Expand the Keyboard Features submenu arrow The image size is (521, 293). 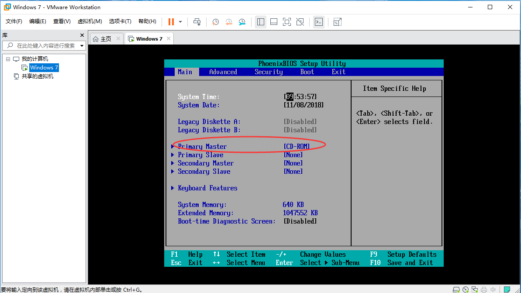pyautogui.click(x=173, y=188)
